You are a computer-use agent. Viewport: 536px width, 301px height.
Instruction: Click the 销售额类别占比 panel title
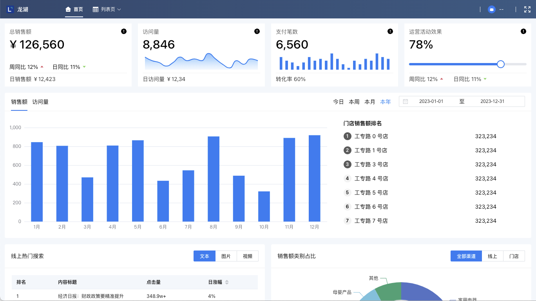tap(297, 256)
